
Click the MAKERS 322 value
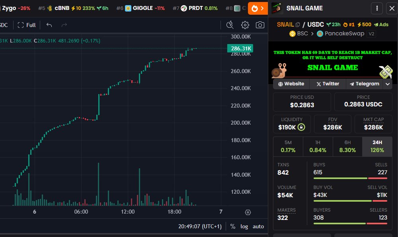click(283, 218)
